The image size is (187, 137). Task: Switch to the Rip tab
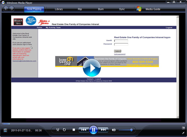coord(80,9)
